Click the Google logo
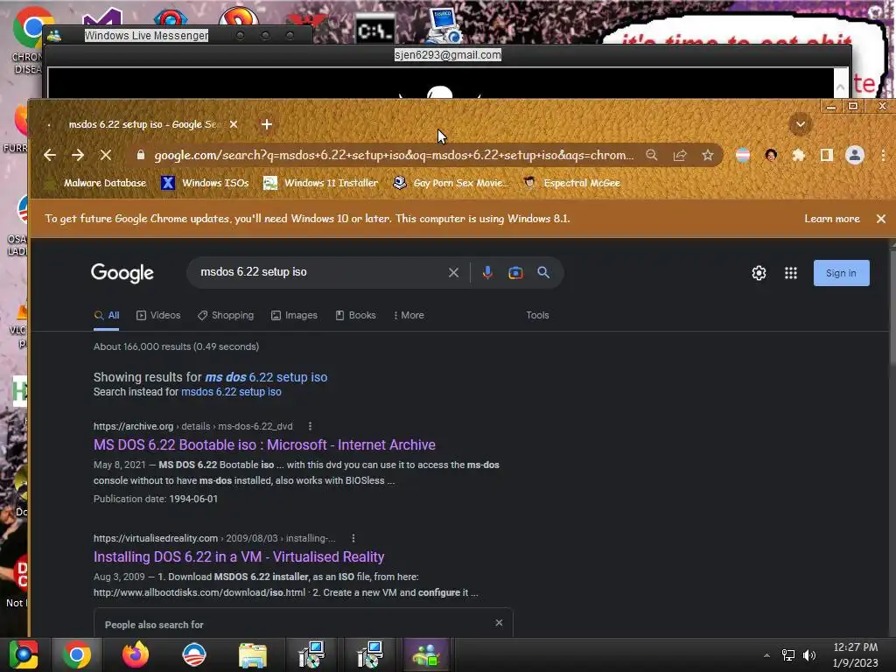This screenshot has width=896, height=672. tap(122, 273)
